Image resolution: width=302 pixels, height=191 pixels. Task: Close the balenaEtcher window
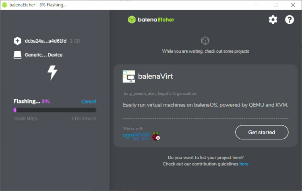[293, 5]
